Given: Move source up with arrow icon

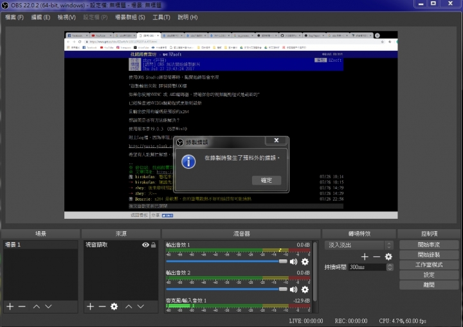Looking at the screenshot, I should tap(129, 306).
